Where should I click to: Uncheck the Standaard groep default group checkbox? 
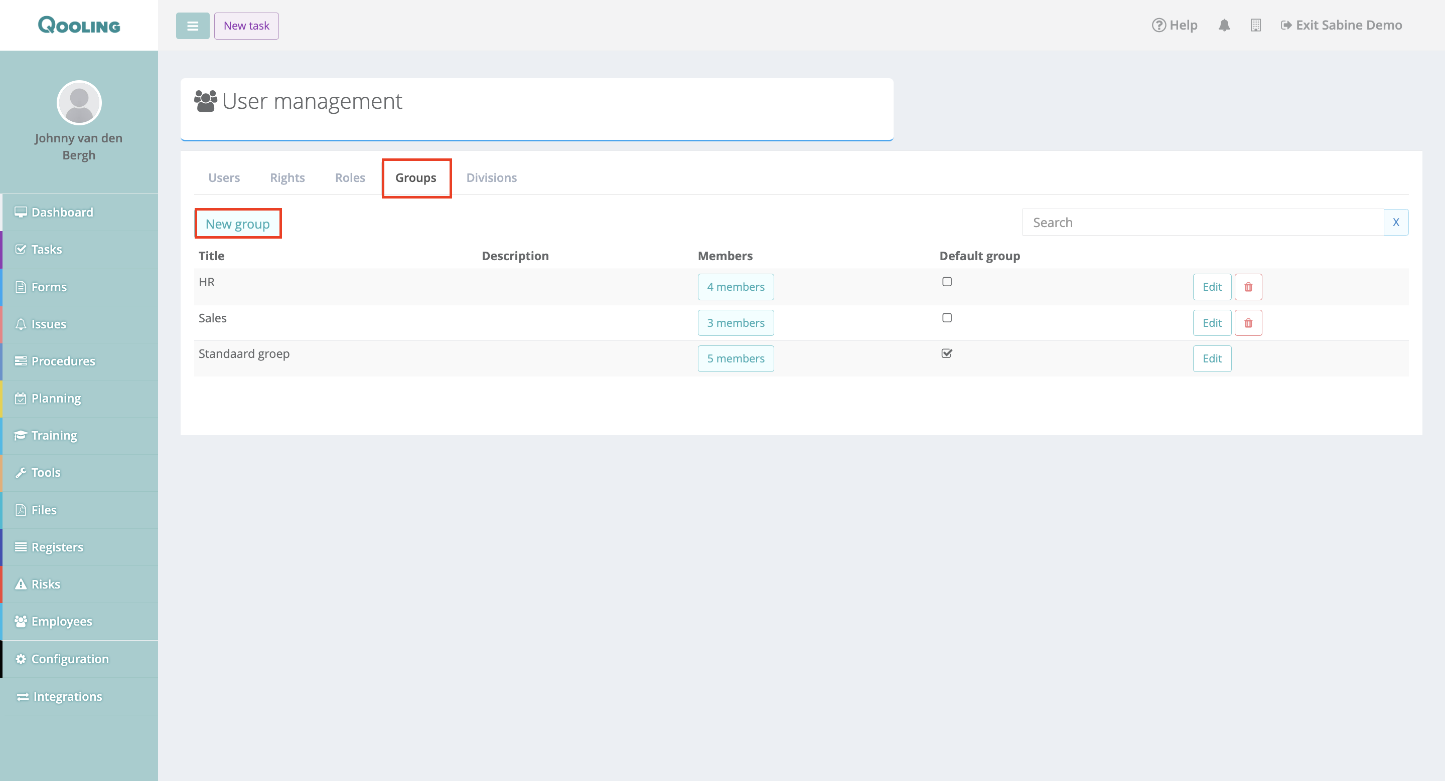pyautogui.click(x=947, y=353)
